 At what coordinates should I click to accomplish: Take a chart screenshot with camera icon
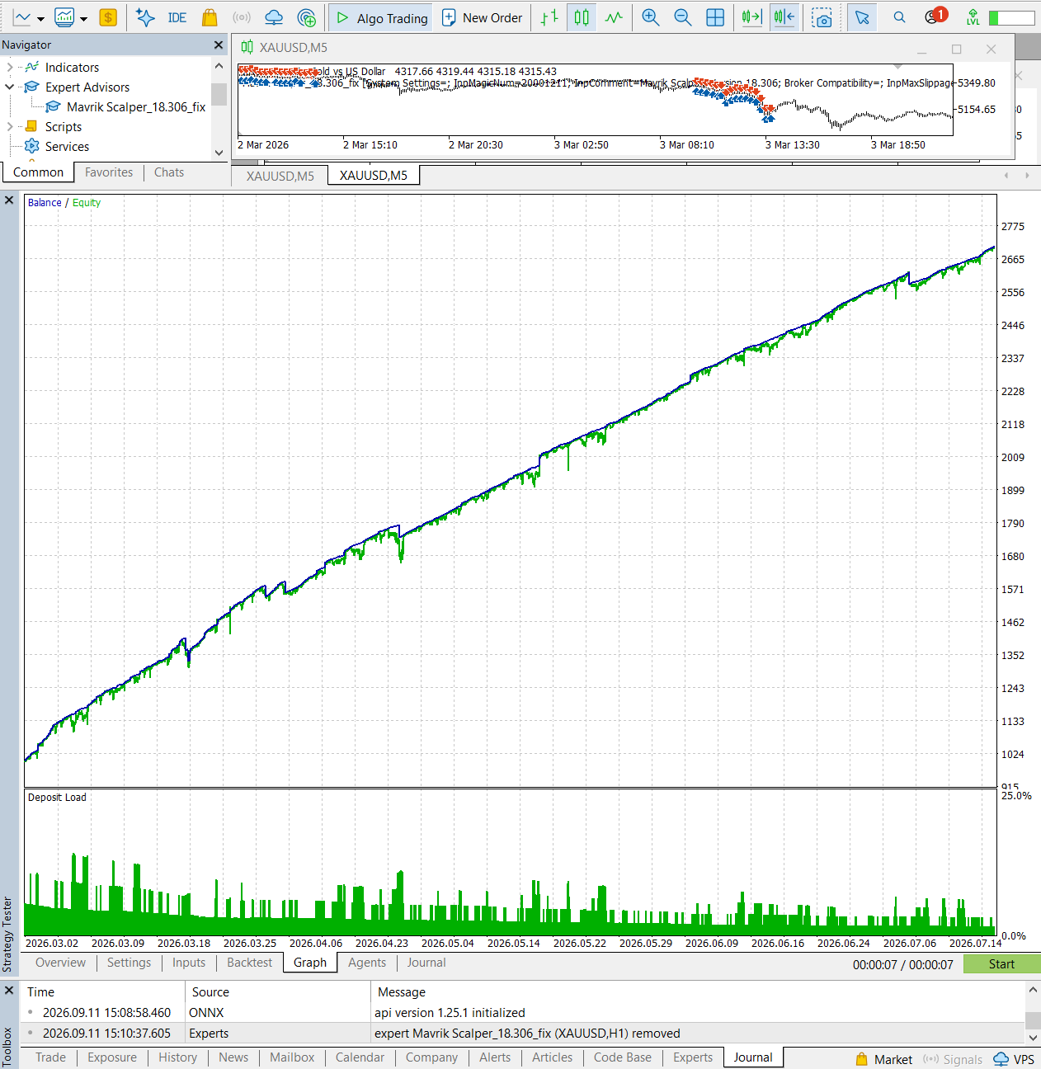(x=822, y=17)
